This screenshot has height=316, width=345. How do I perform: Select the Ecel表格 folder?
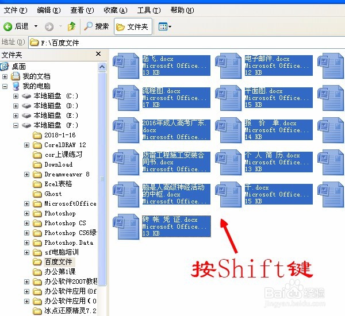click(x=58, y=184)
